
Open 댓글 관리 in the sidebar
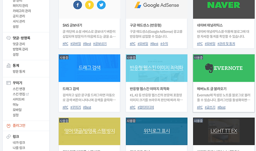(x=19, y=44)
